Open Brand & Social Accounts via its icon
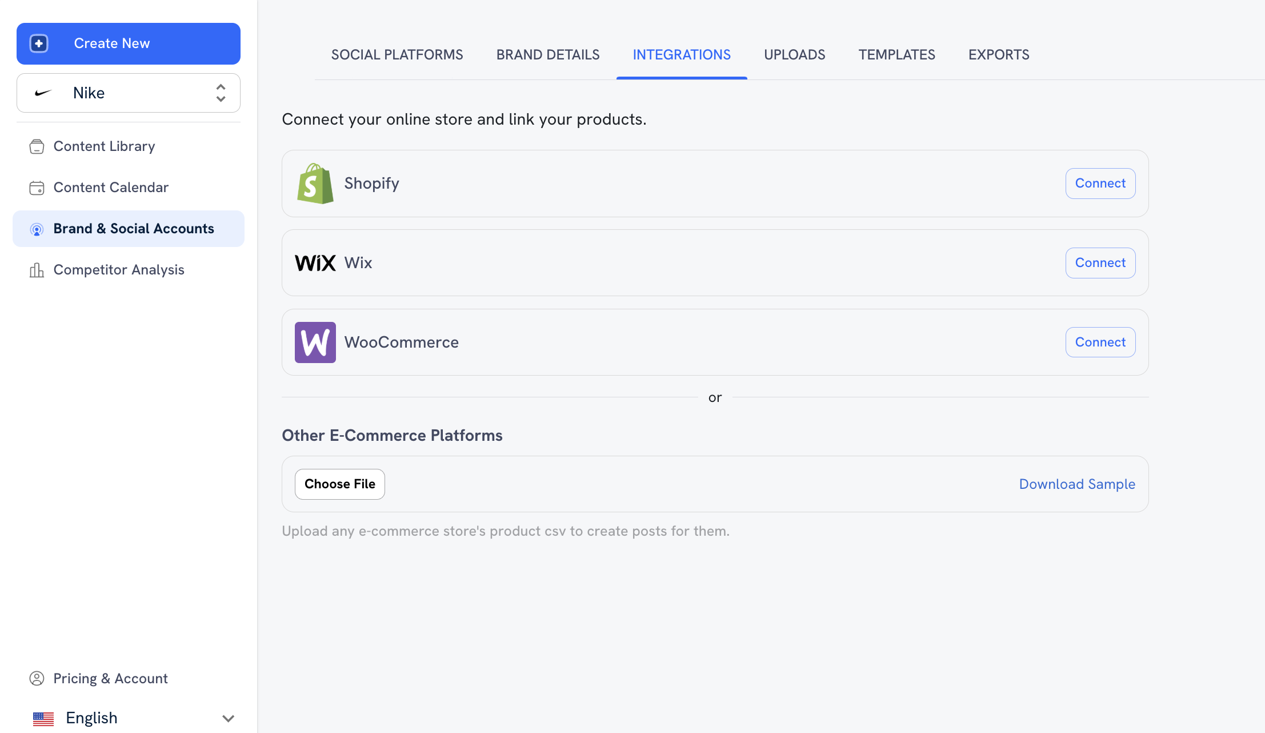 coord(37,229)
